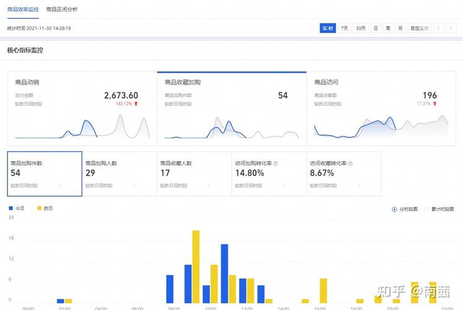Viewport: 462px width, 310px height.
Task: Select the 商品动销 overview card
Action: tap(82, 108)
